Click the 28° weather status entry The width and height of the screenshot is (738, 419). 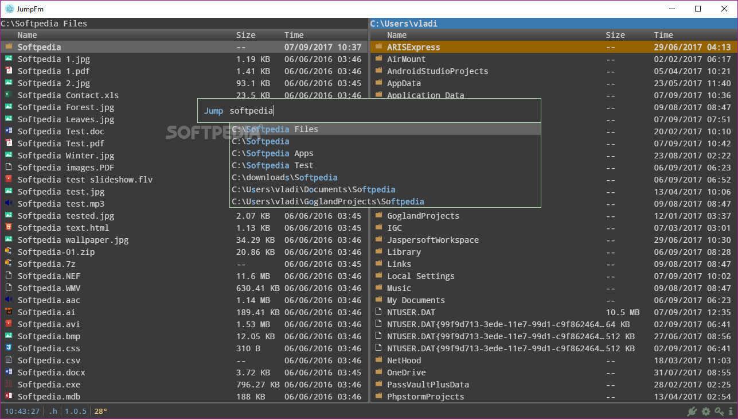coord(101,411)
